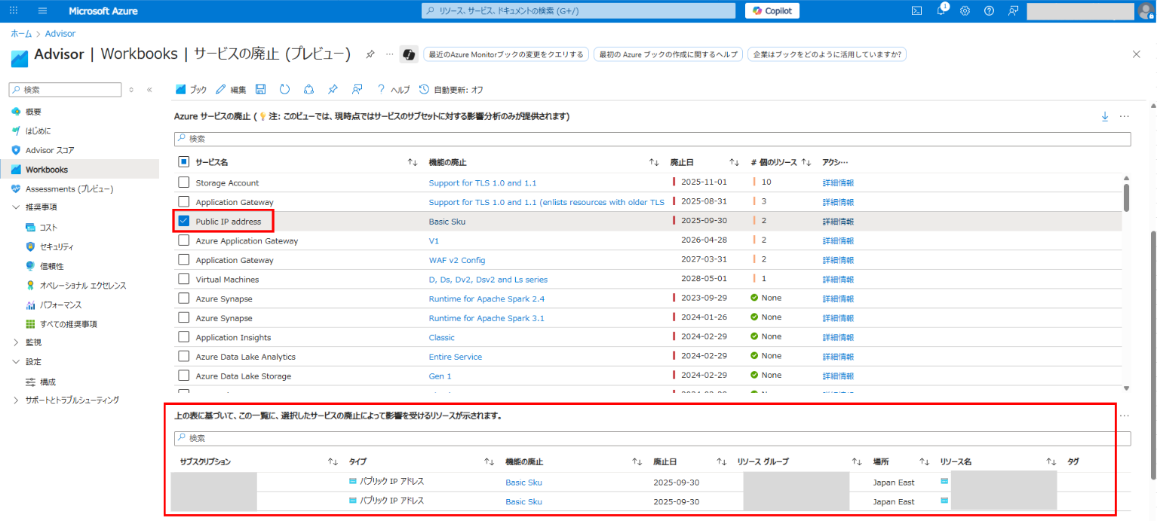Collapse the 推奨事項 sidebar section
Screen dimensions: 1157x521
(17, 207)
